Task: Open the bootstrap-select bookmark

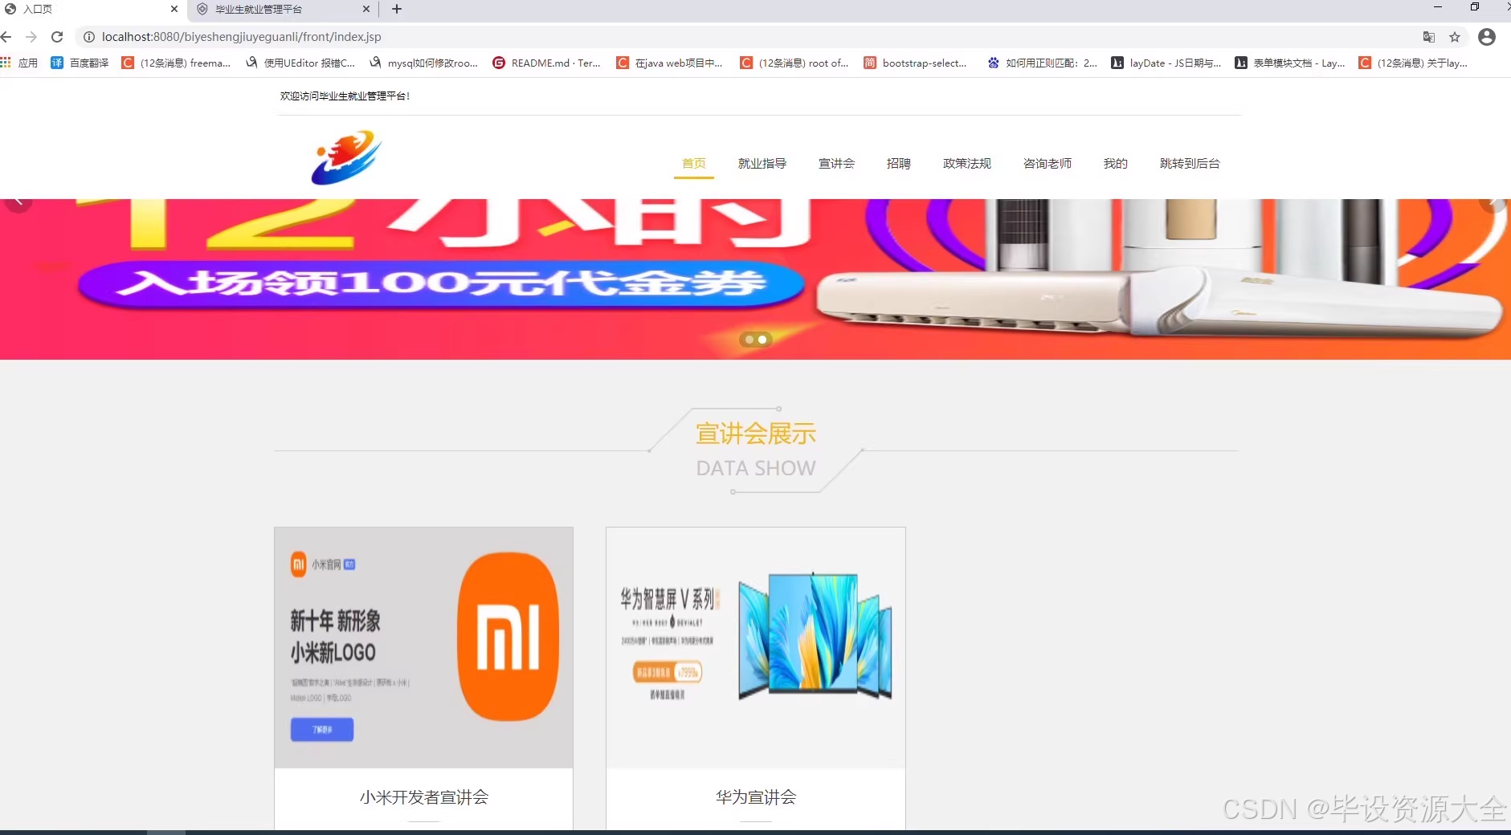Action: 915,63
